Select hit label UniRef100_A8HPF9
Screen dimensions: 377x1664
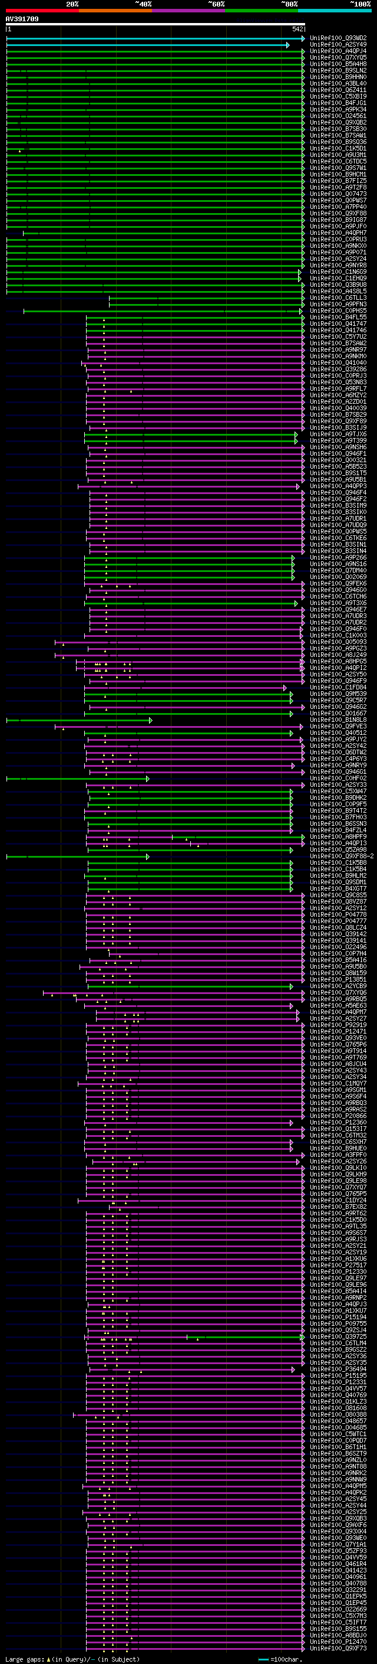(338, 837)
